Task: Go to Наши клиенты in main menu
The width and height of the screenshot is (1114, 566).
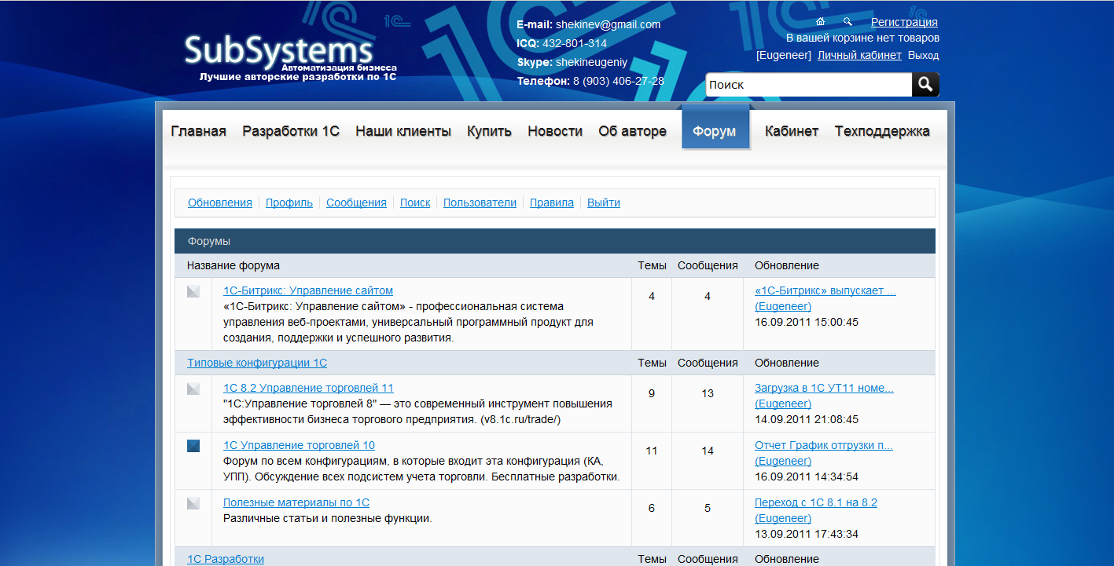Action: pos(403,131)
